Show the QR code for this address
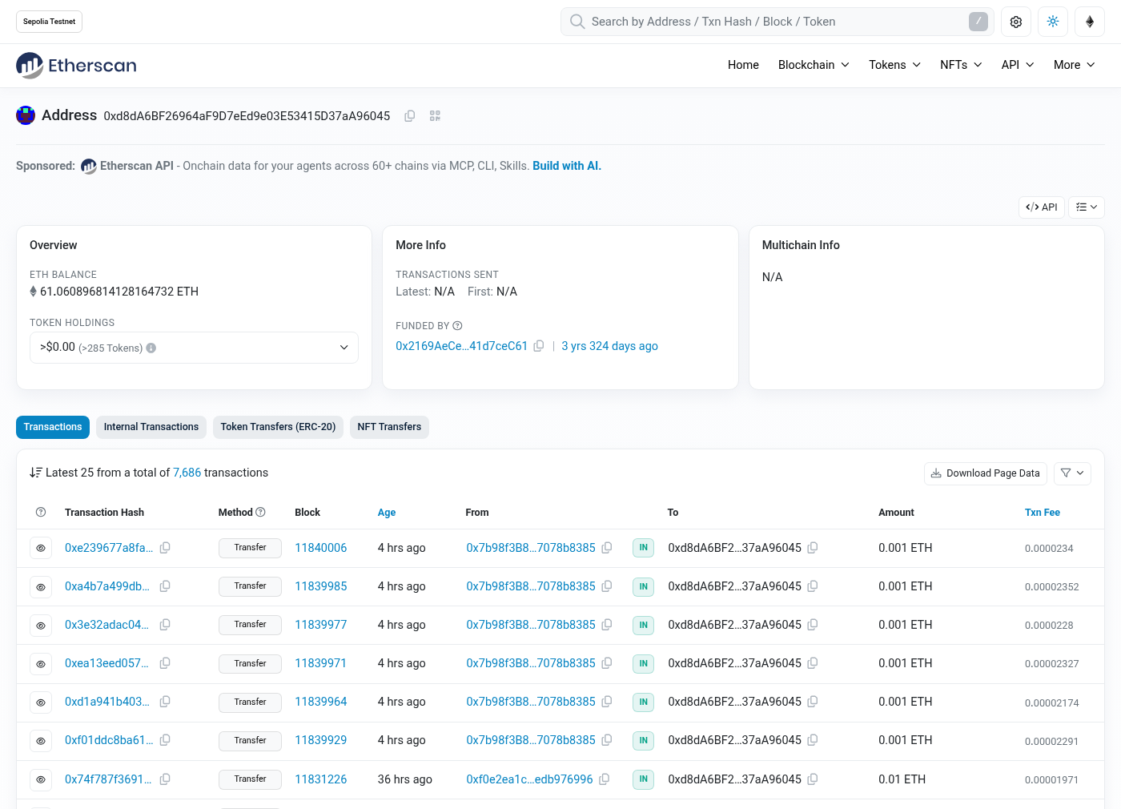1121x809 pixels. [x=435, y=116]
